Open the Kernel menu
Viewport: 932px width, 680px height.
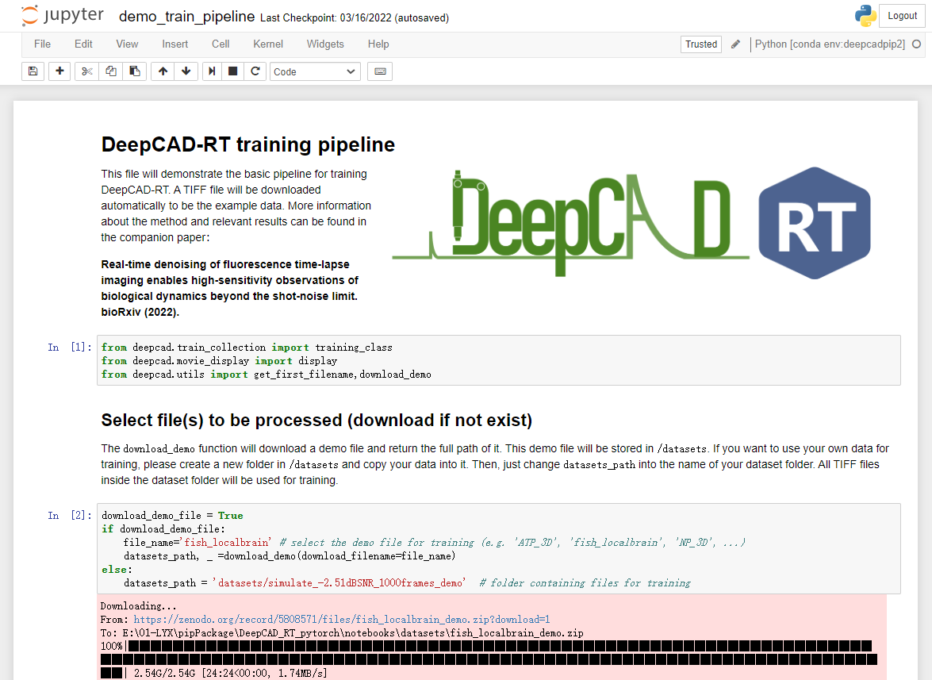tap(268, 44)
